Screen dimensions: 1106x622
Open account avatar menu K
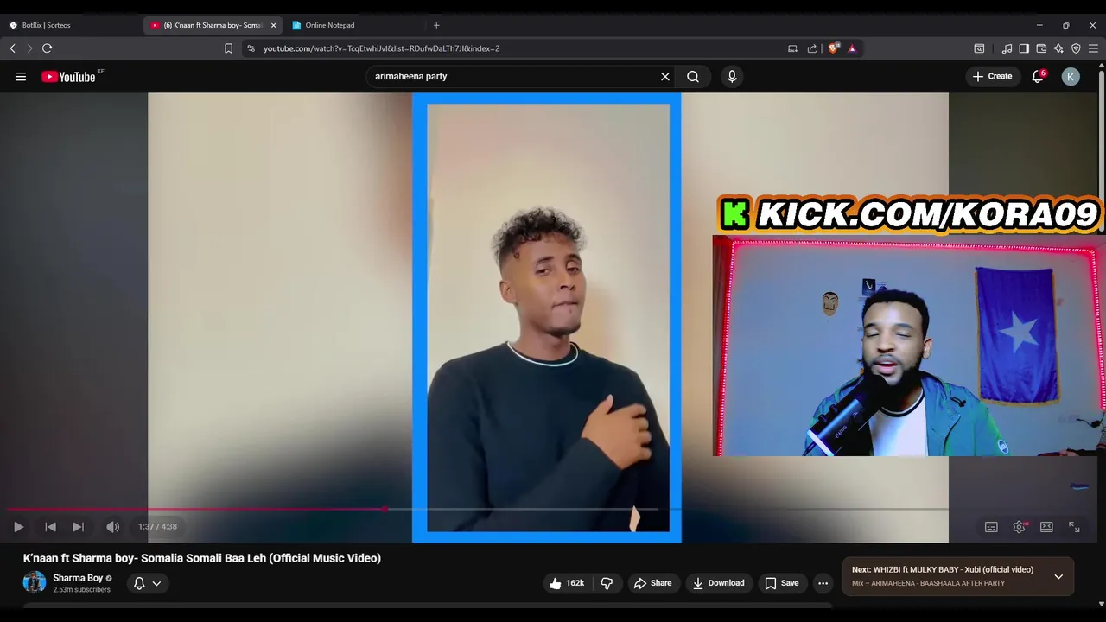(x=1071, y=76)
